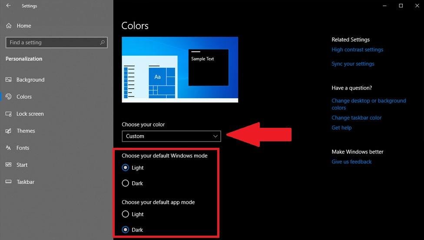
Task: Click the Make Windows better heading
Action: click(358, 152)
